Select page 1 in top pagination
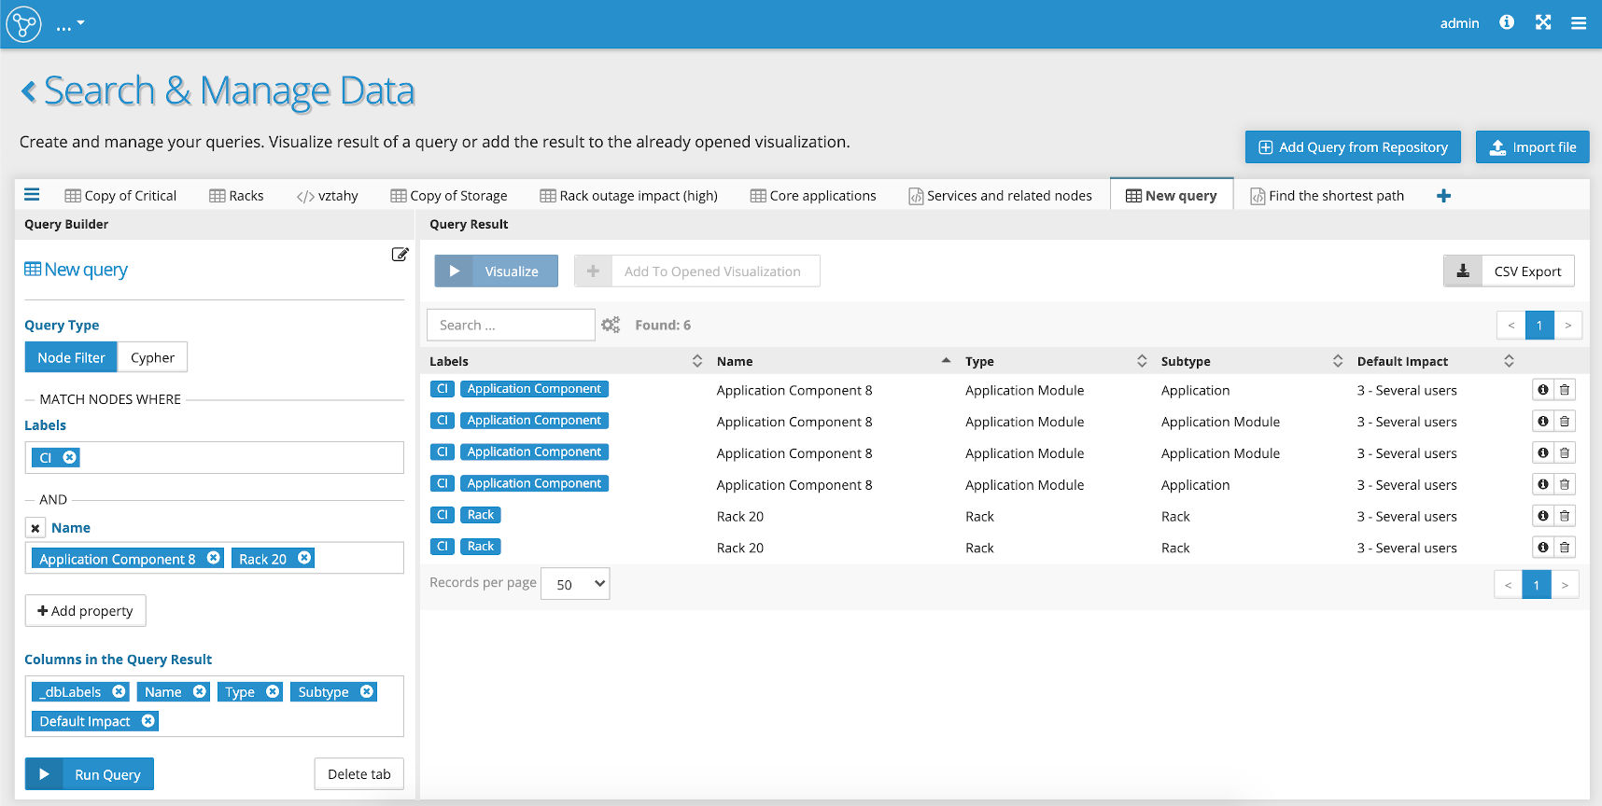 [x=1539, y=326]
